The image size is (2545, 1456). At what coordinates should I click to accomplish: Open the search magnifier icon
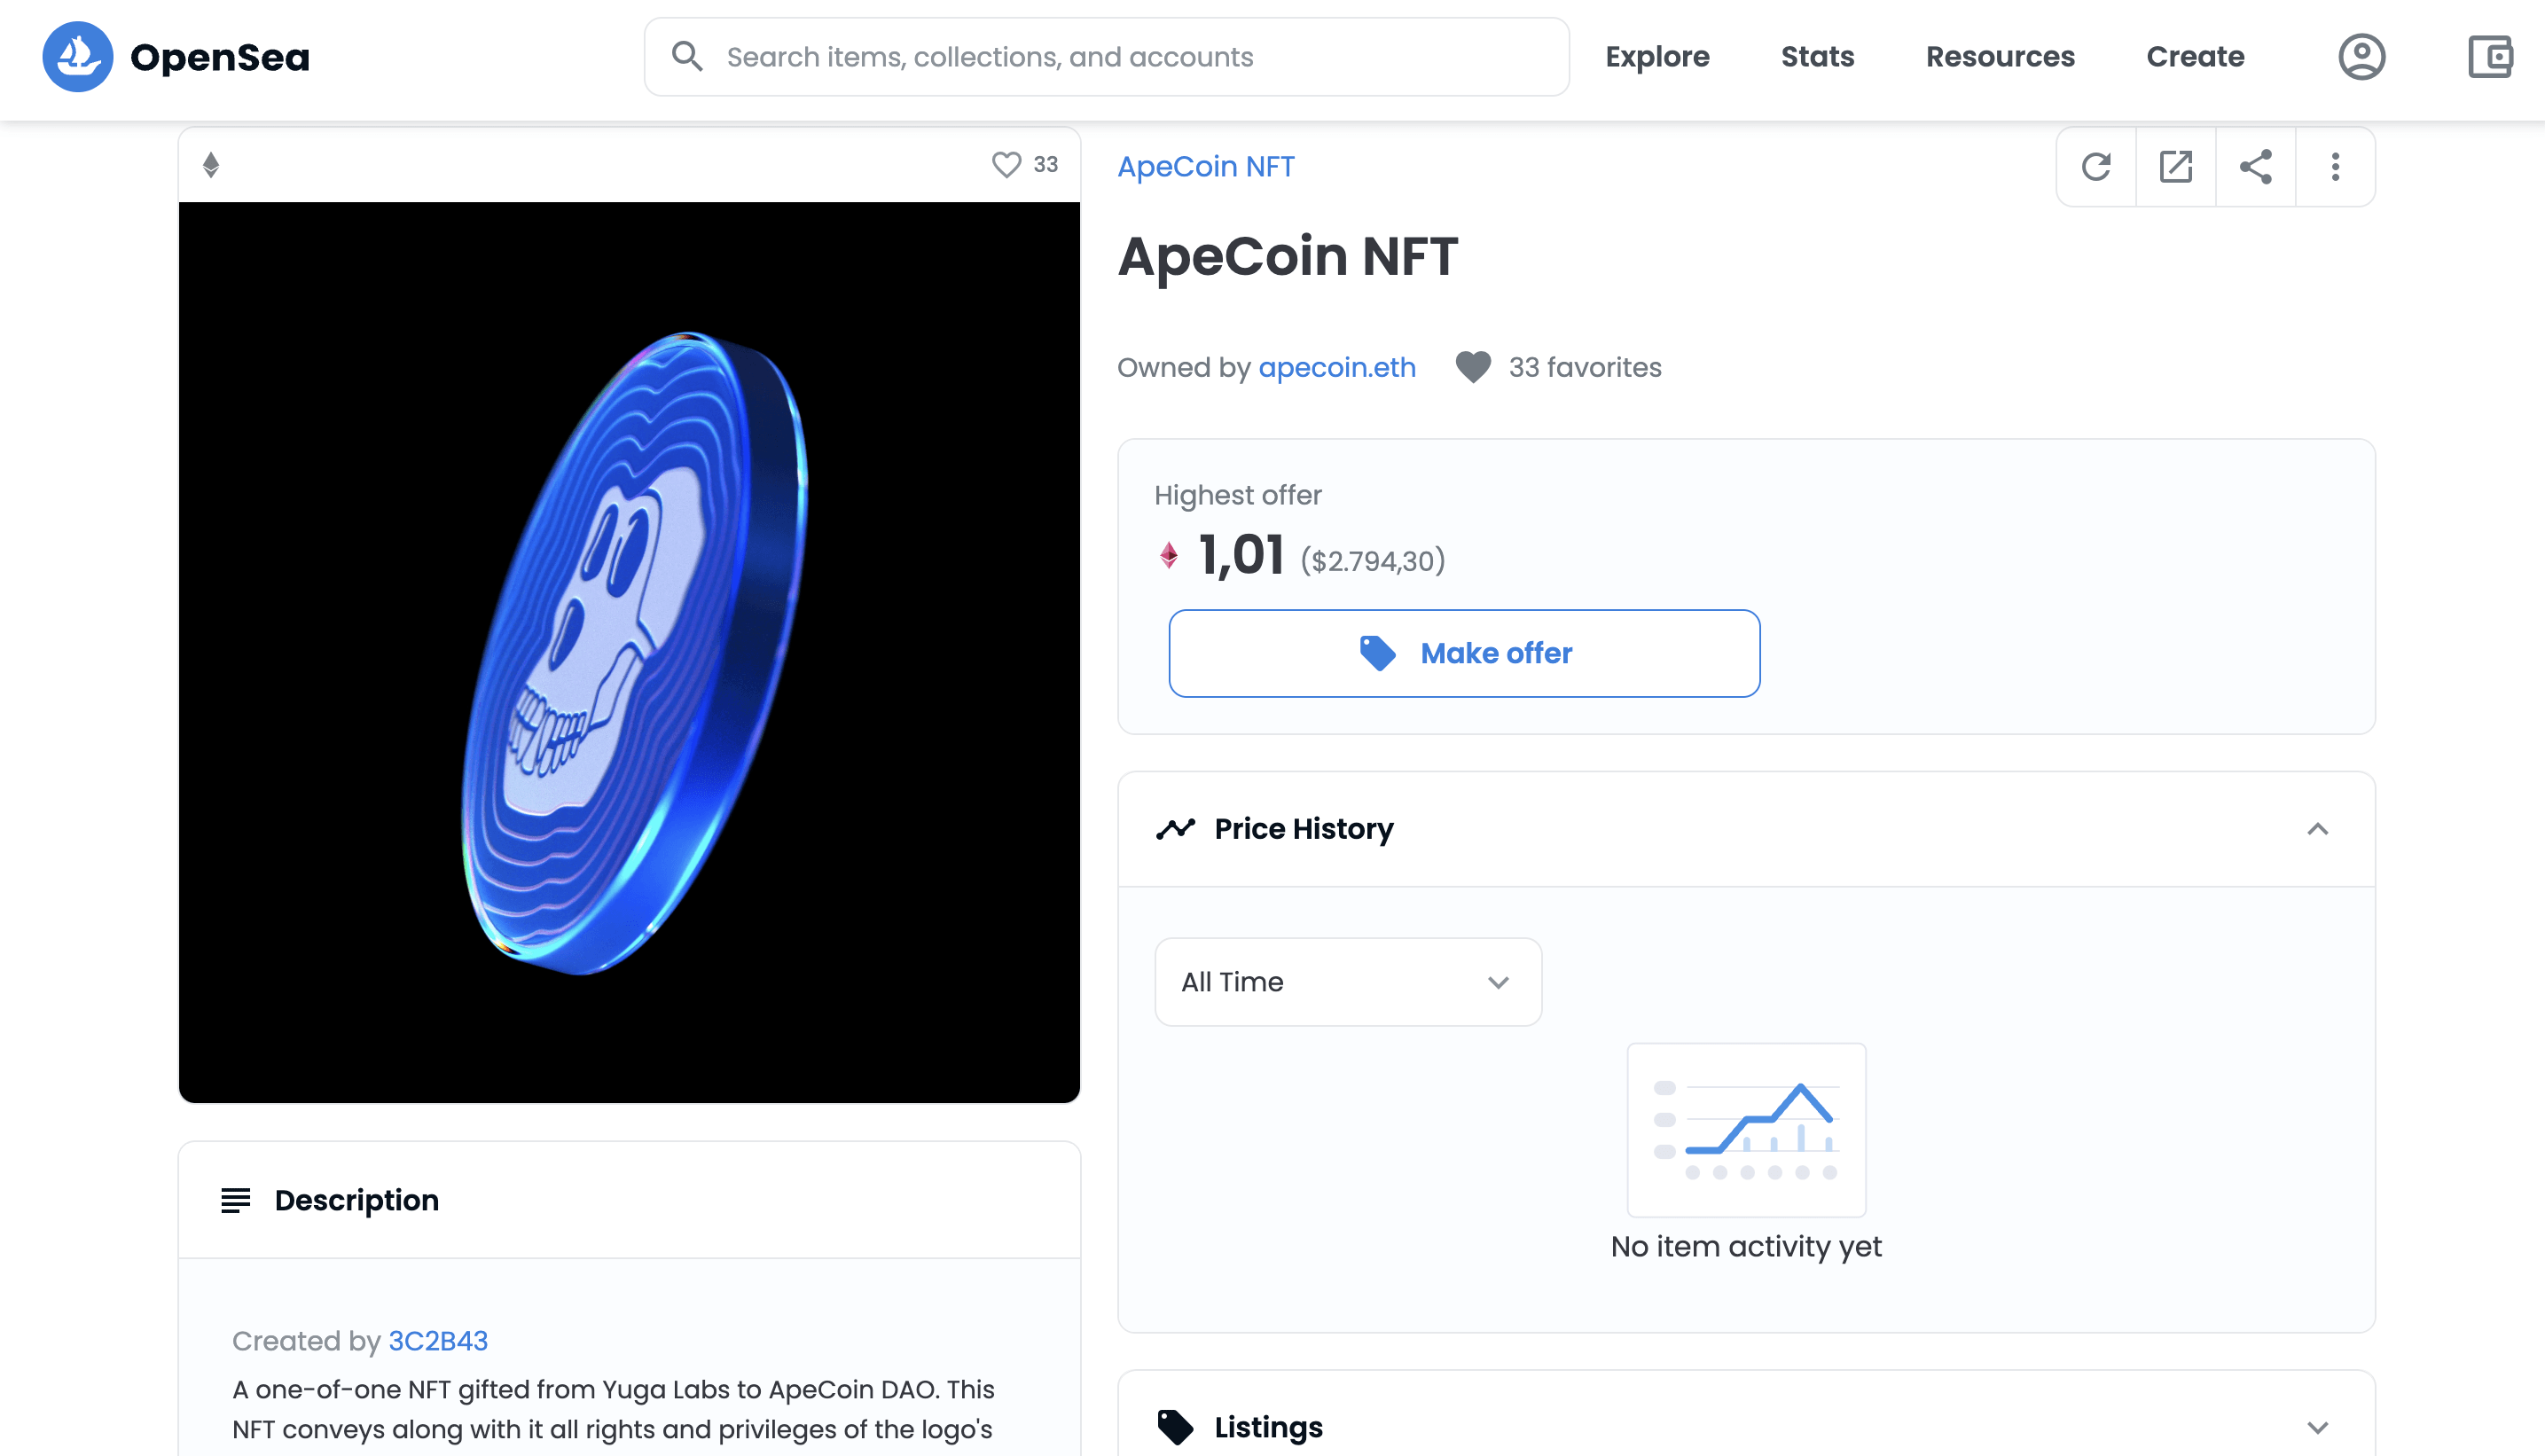(687, 56)
